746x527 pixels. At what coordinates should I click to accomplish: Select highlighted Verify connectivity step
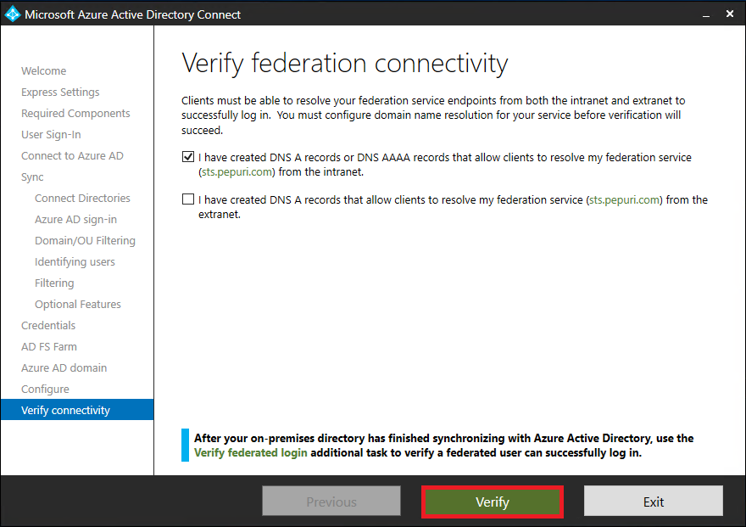click(77, 410)
